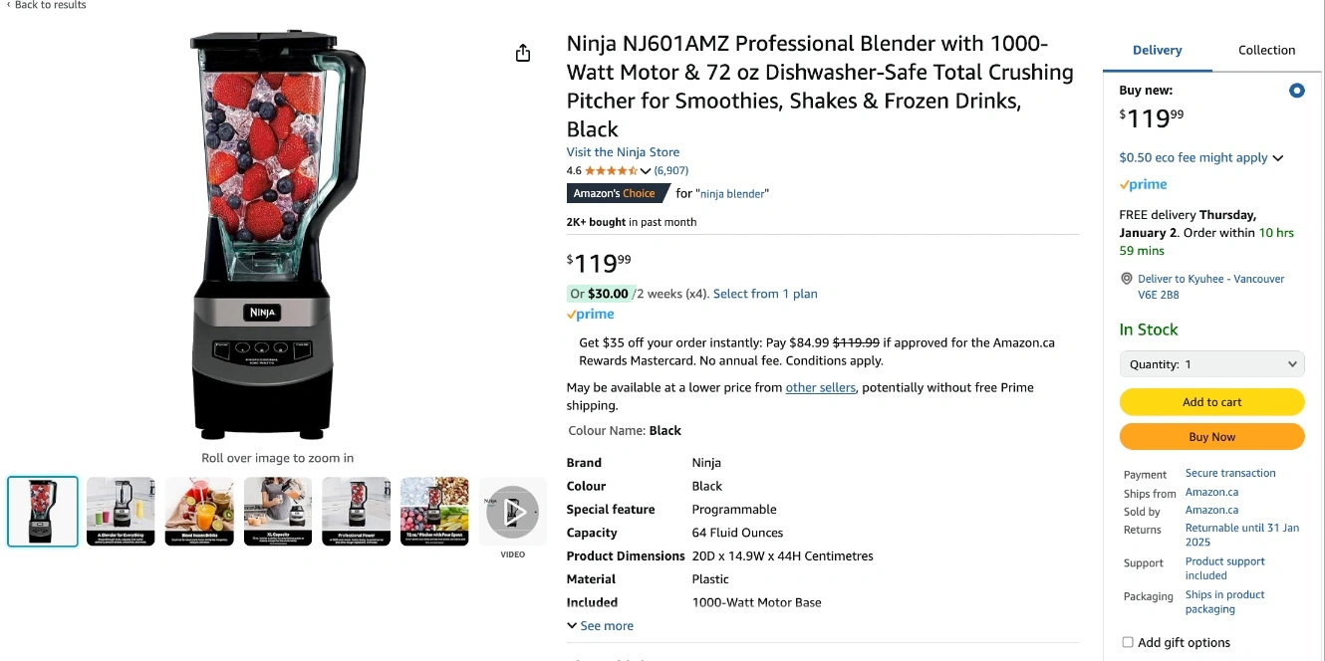
Task: Select the Delivery tab
Action: 1157,51
